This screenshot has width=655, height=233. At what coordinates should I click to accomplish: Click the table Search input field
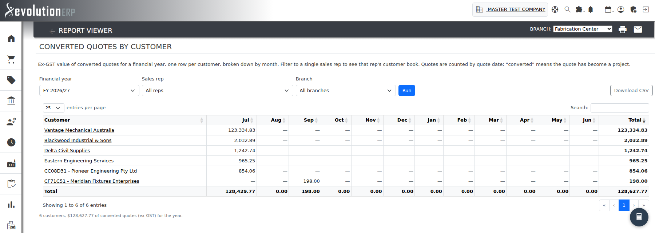click(x=620, y=108)
